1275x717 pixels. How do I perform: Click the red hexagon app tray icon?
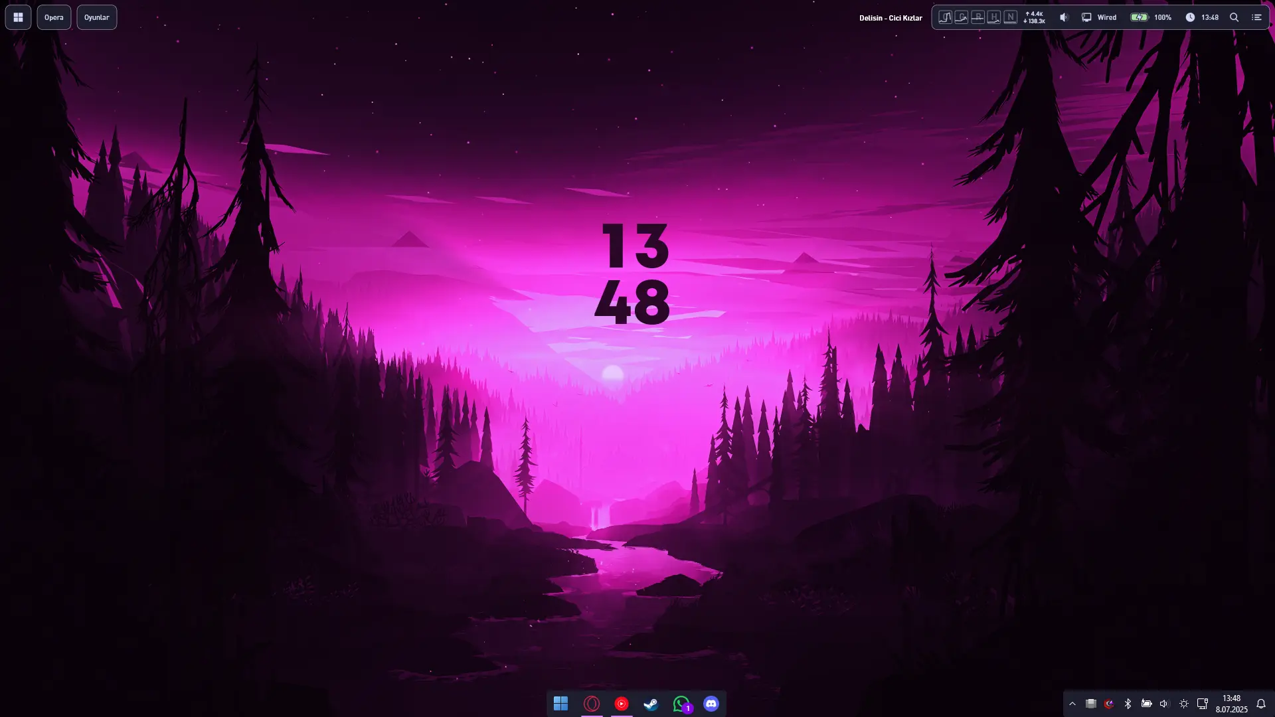pos(1109,704)
